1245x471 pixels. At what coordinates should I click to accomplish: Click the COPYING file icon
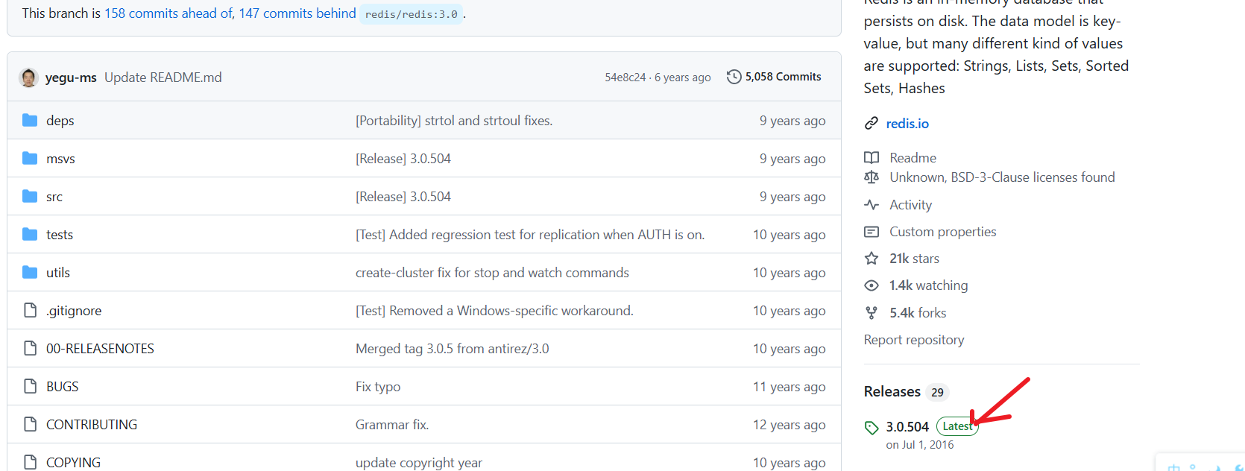click(30, 462)
